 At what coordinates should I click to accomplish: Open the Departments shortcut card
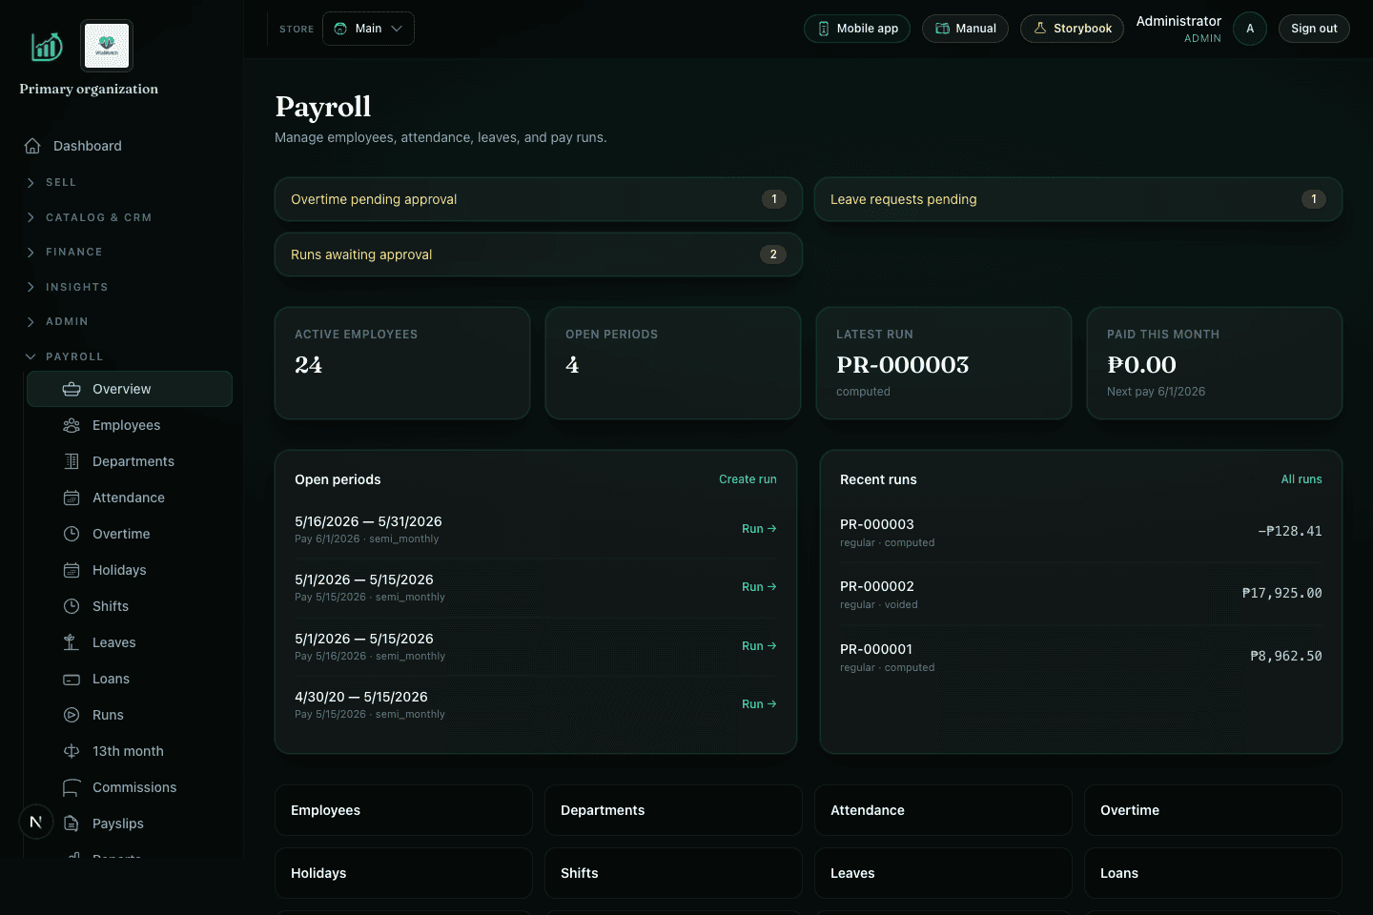coord(673,810)
